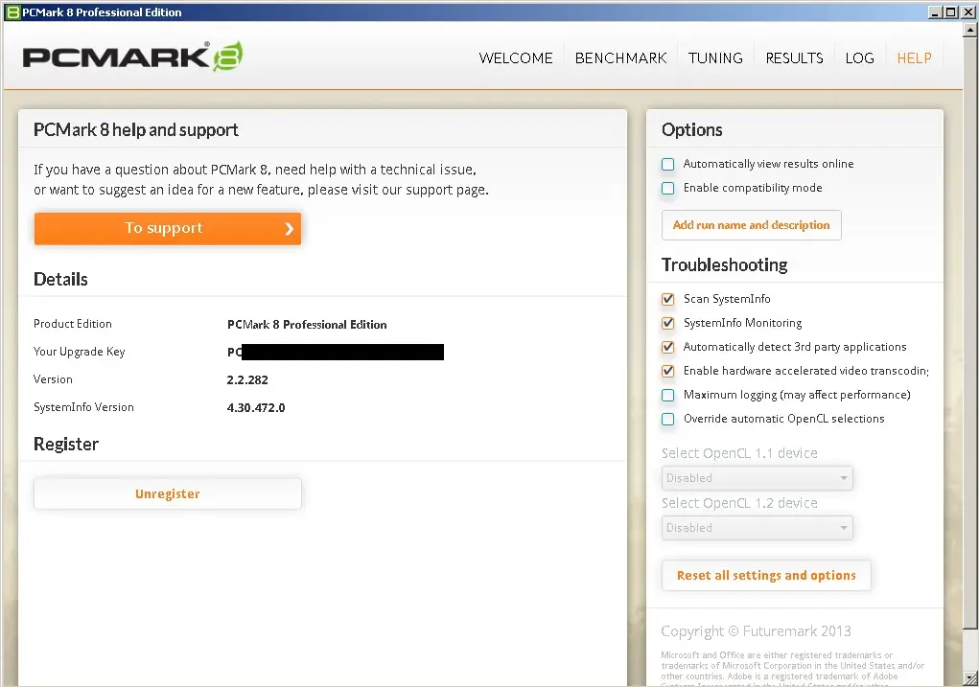Image resolution: width=979 pixels, height=687 pixels.
Task: Disable SystemInfo Monitoring checkbox
Action: click(668, 323)
